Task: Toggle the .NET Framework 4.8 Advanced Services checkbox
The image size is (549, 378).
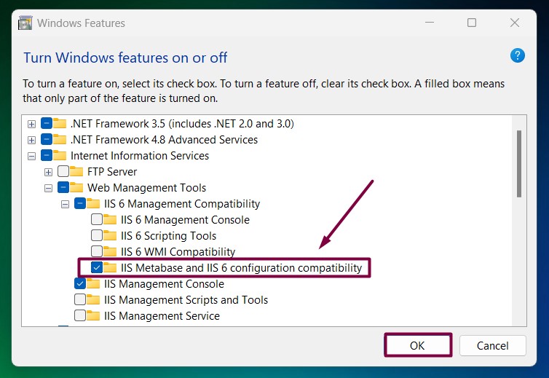Action: (x=47, y=139)
